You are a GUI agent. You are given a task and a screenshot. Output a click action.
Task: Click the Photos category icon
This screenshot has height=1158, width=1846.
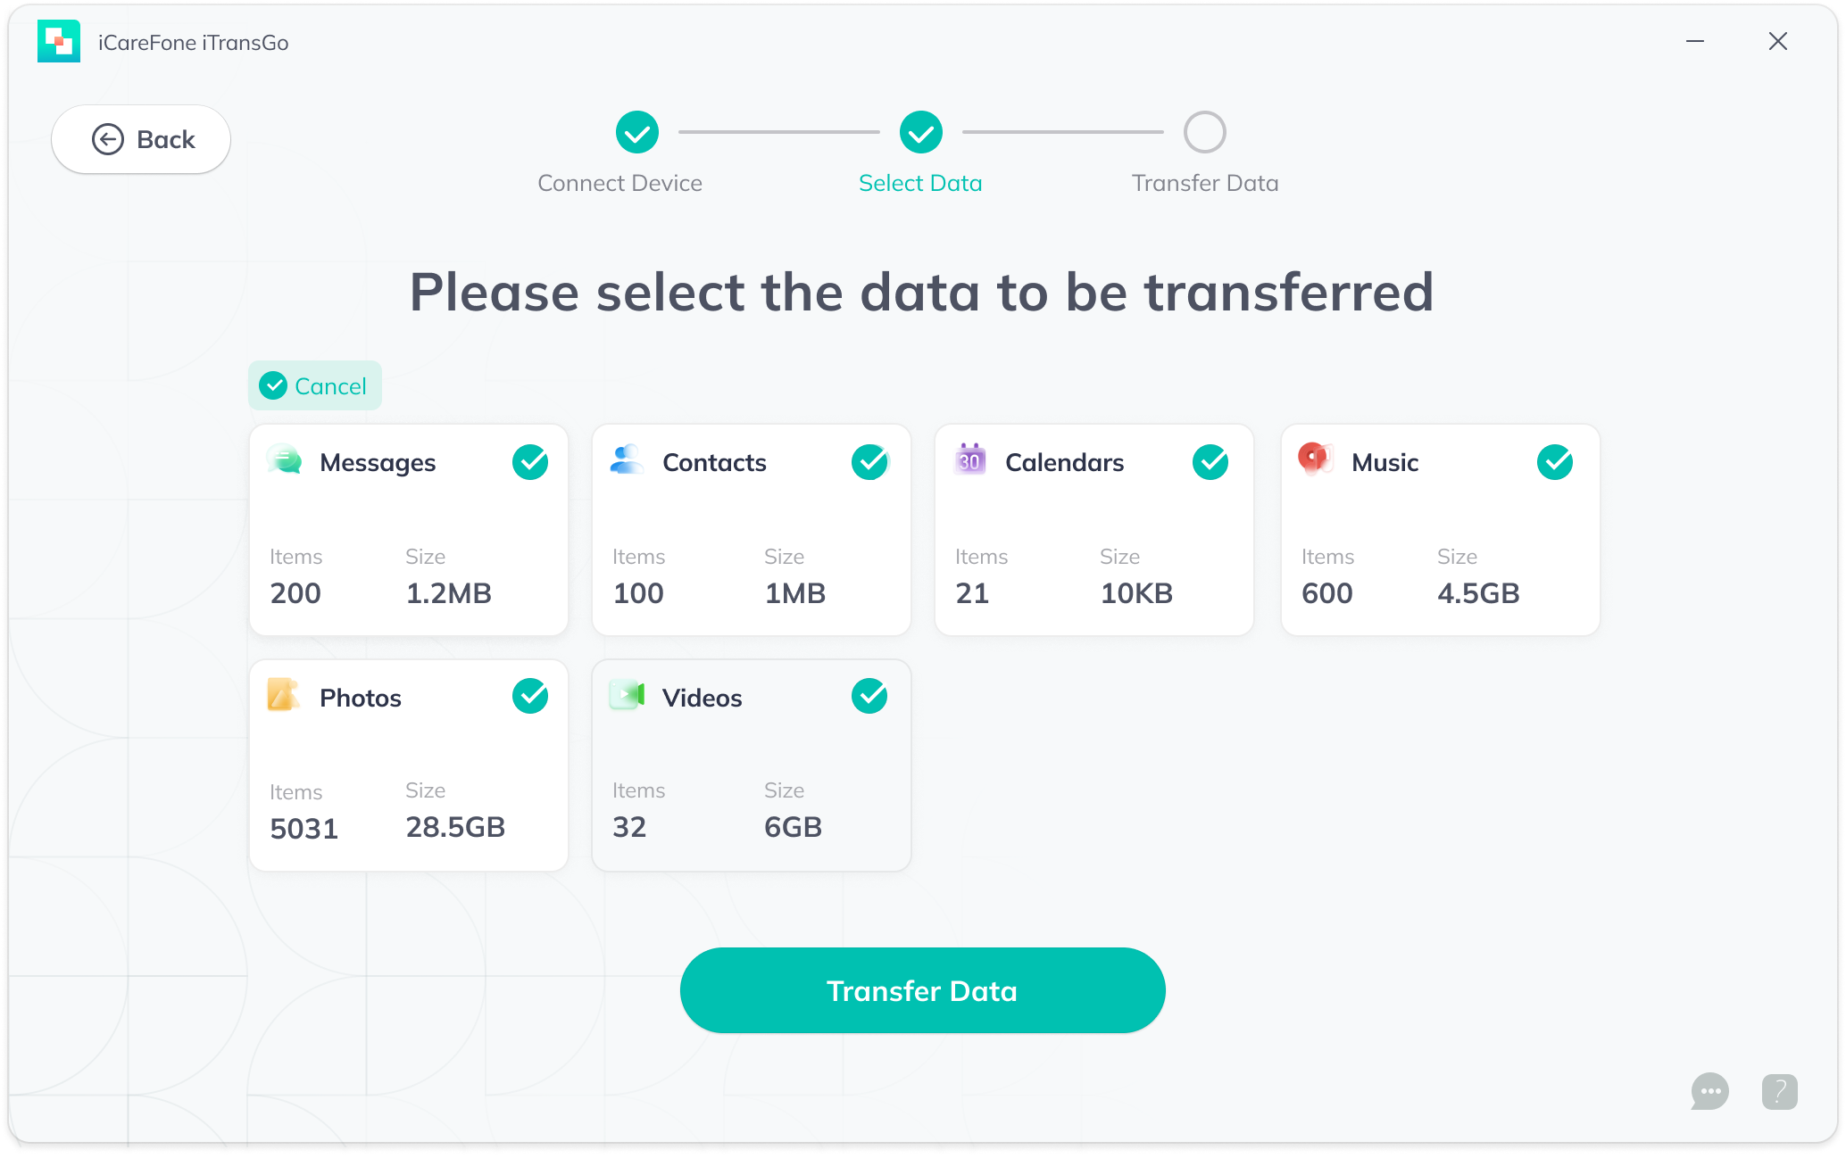pos(286,695)
